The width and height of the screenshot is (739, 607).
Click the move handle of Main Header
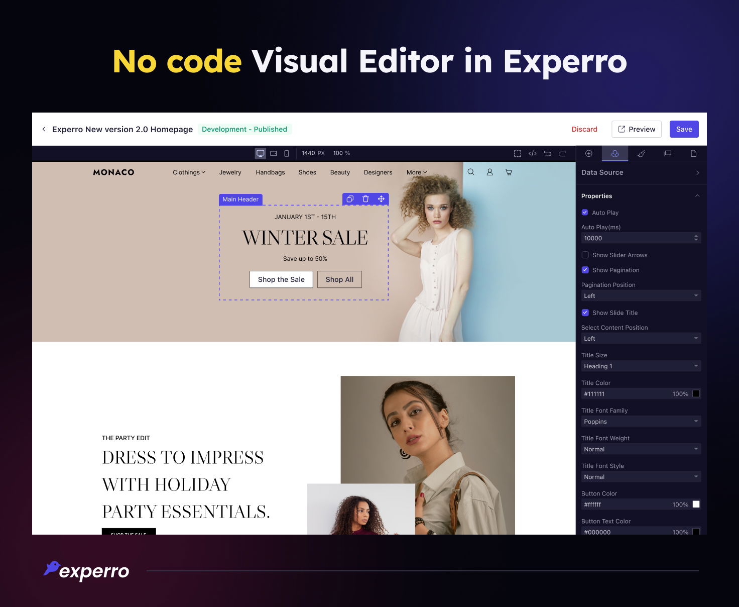381,199
